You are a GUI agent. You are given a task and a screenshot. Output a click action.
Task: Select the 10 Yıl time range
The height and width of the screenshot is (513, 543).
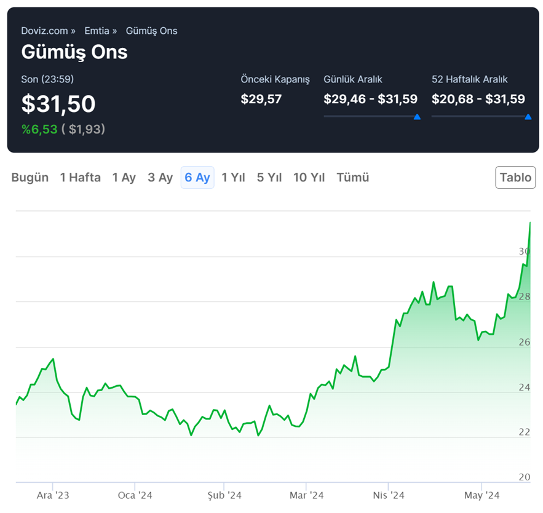[x=309, y=178]
